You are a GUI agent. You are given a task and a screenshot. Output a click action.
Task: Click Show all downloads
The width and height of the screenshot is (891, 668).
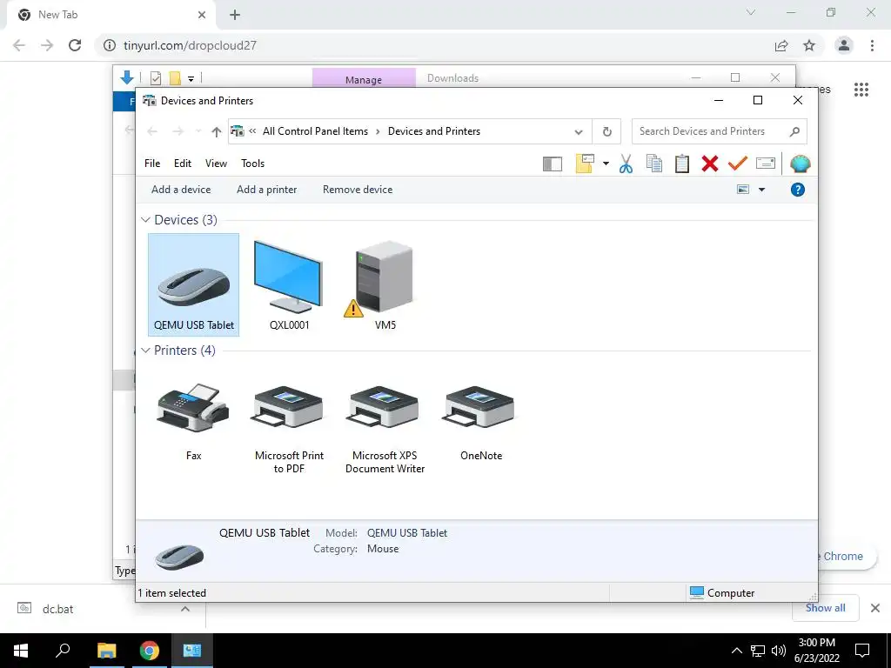pos(825,608)
